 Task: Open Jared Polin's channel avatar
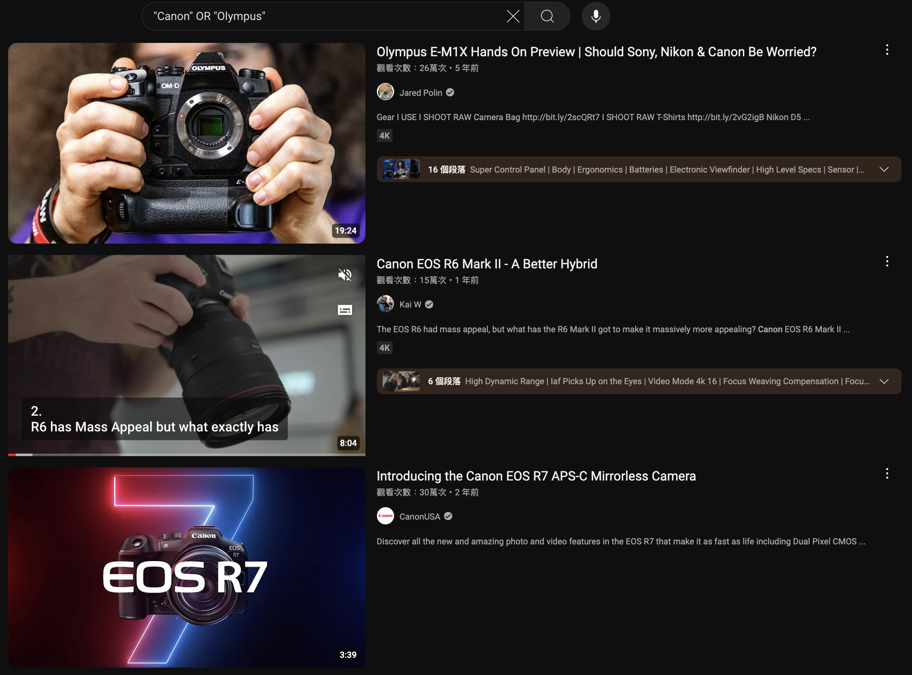[x=385, y=92]
